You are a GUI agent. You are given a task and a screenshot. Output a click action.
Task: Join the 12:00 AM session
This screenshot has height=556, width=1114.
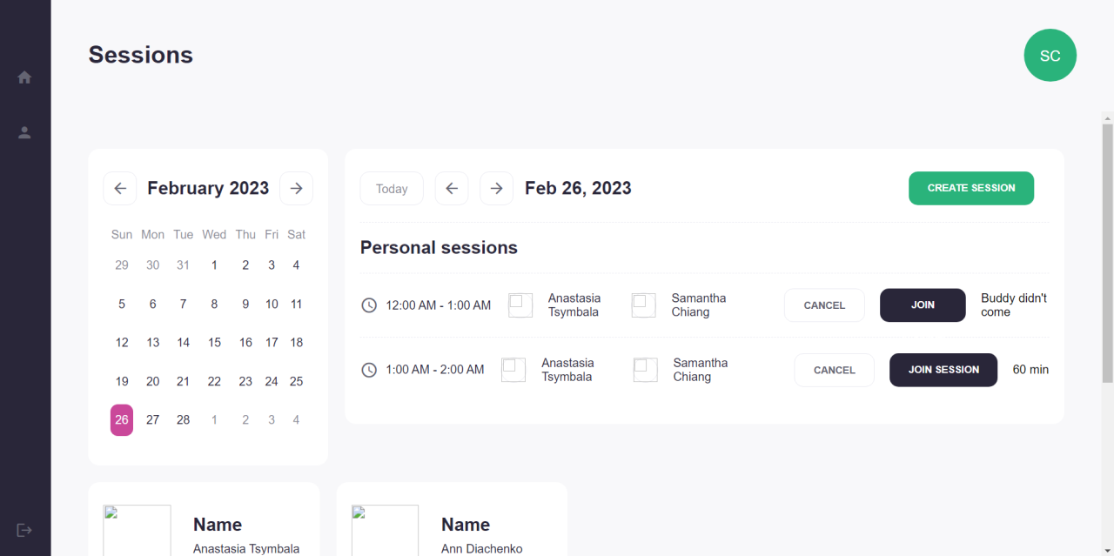click(x=923, y=305)
